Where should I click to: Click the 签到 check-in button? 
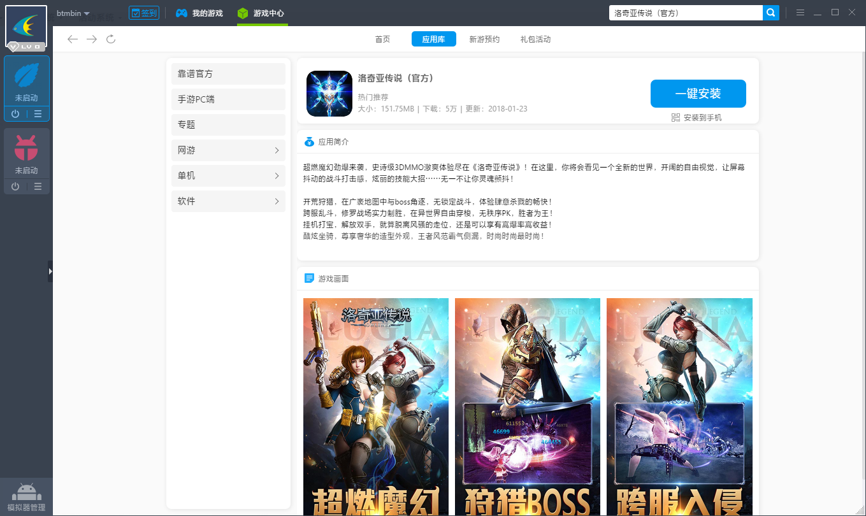(143, 13)
